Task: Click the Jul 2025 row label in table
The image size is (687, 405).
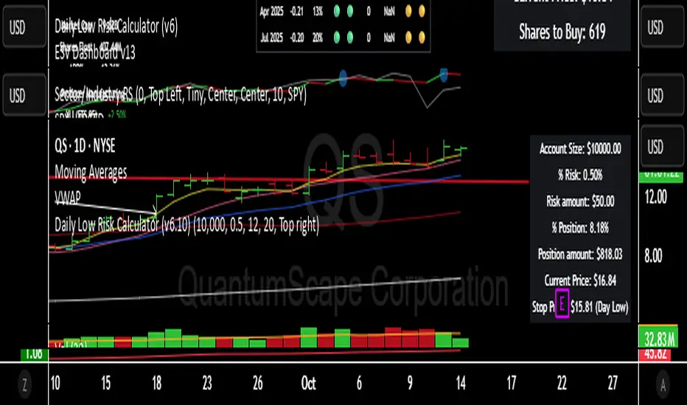Action: [x=271, y=38]
